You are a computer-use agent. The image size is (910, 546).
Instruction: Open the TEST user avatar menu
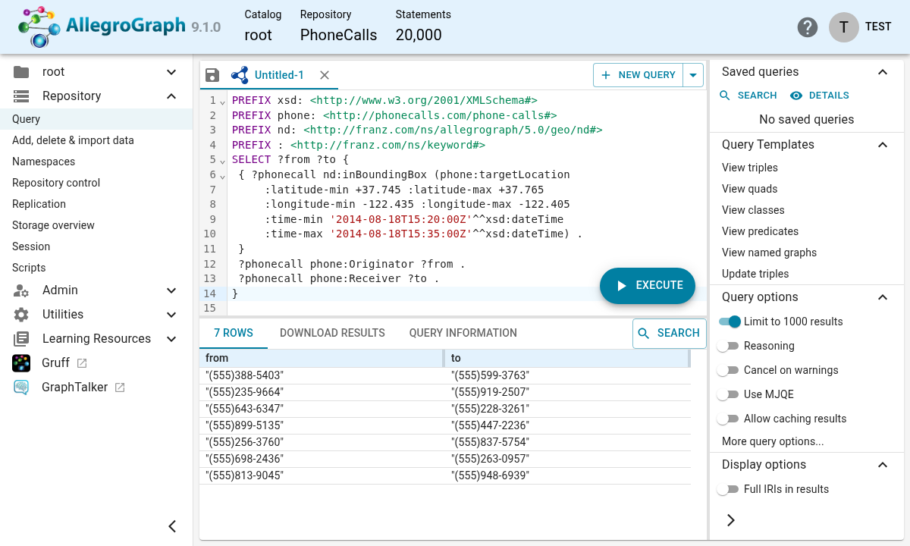[844, 27]
